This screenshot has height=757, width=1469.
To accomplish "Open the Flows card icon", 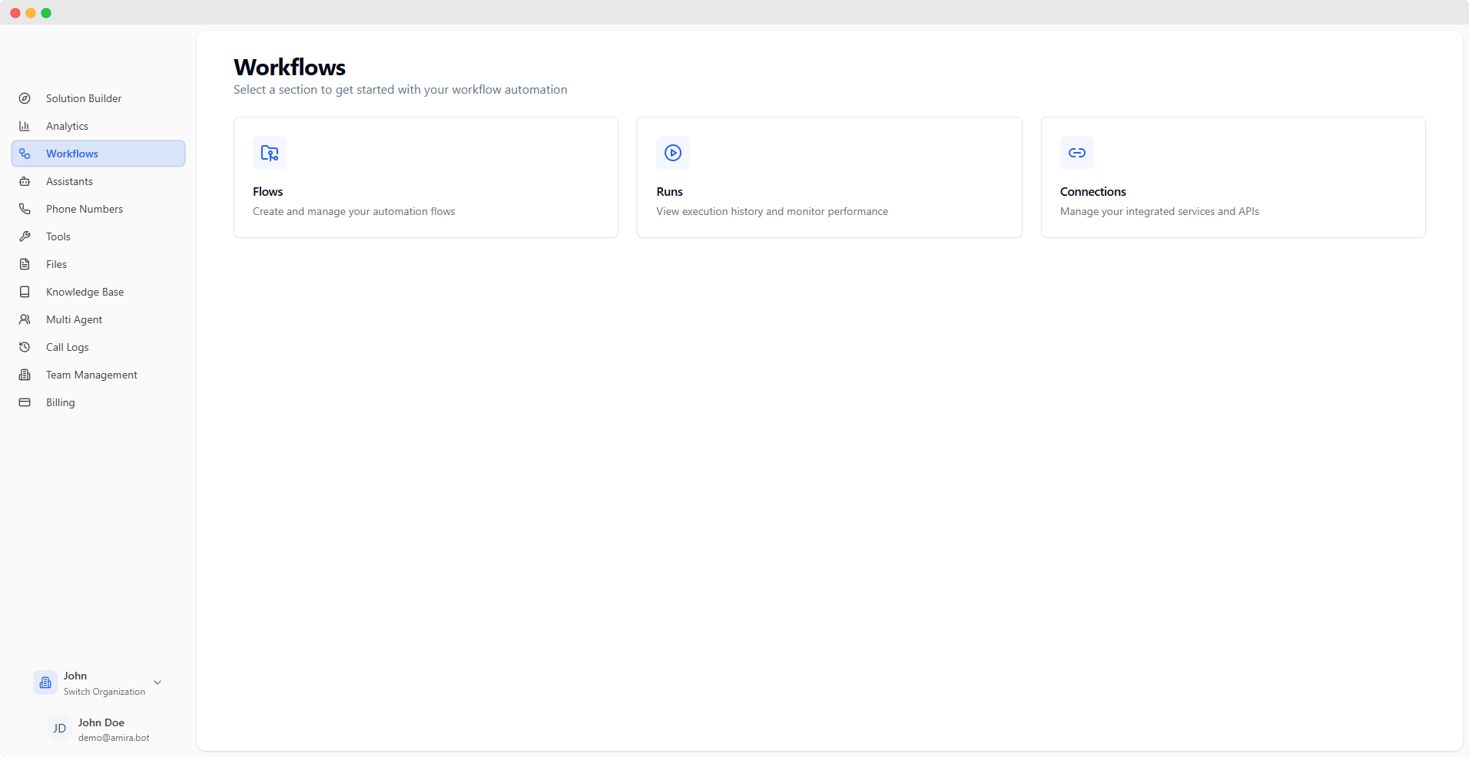I will [x=269, y=153].
